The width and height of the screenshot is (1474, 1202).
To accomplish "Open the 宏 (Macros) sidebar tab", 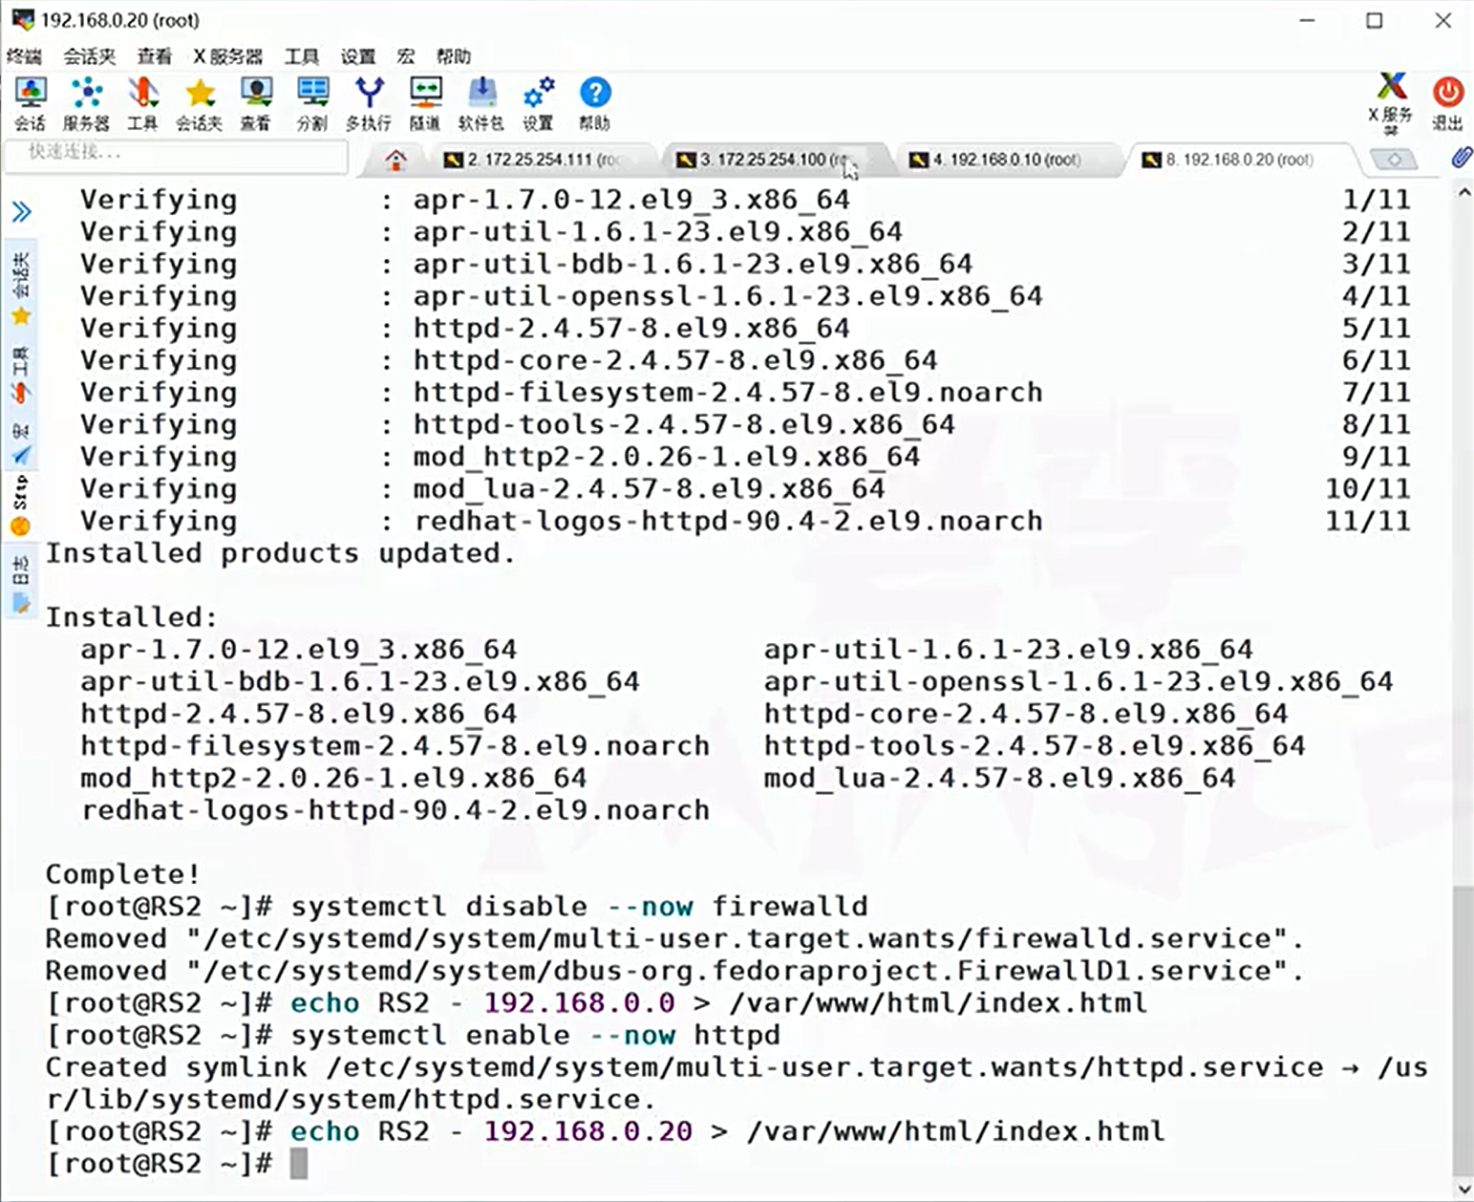I will click(x=21, y=445).
